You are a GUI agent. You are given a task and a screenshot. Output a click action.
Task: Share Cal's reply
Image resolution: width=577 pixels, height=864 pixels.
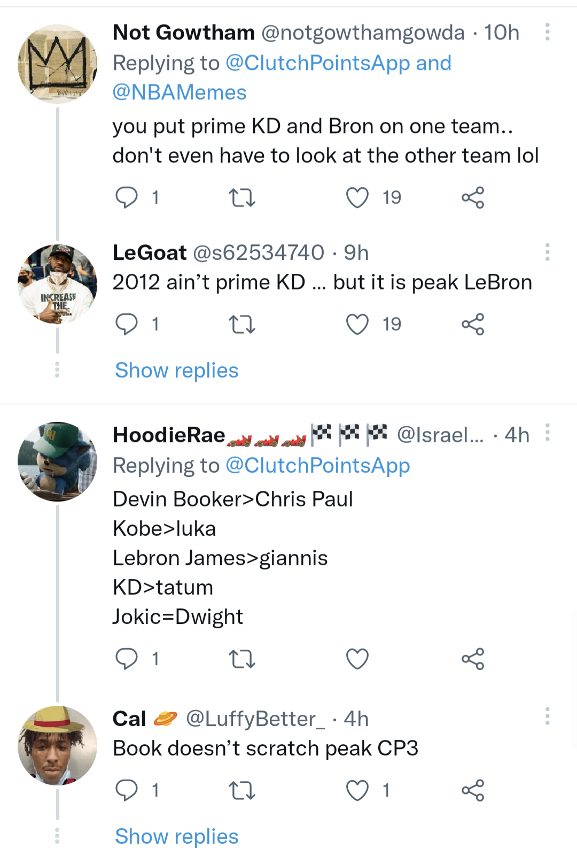click(x=473, y=790)
